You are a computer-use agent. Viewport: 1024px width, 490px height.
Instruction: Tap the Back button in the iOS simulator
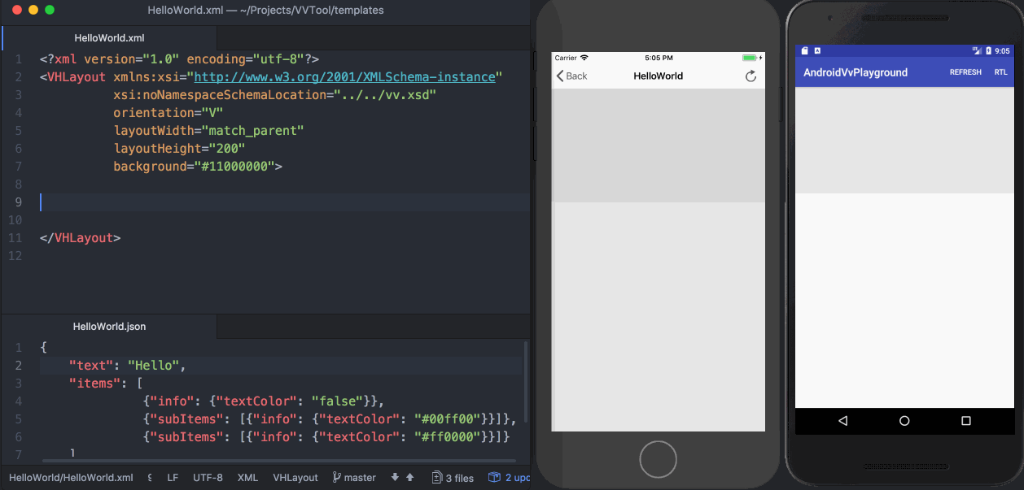[571, 76]
